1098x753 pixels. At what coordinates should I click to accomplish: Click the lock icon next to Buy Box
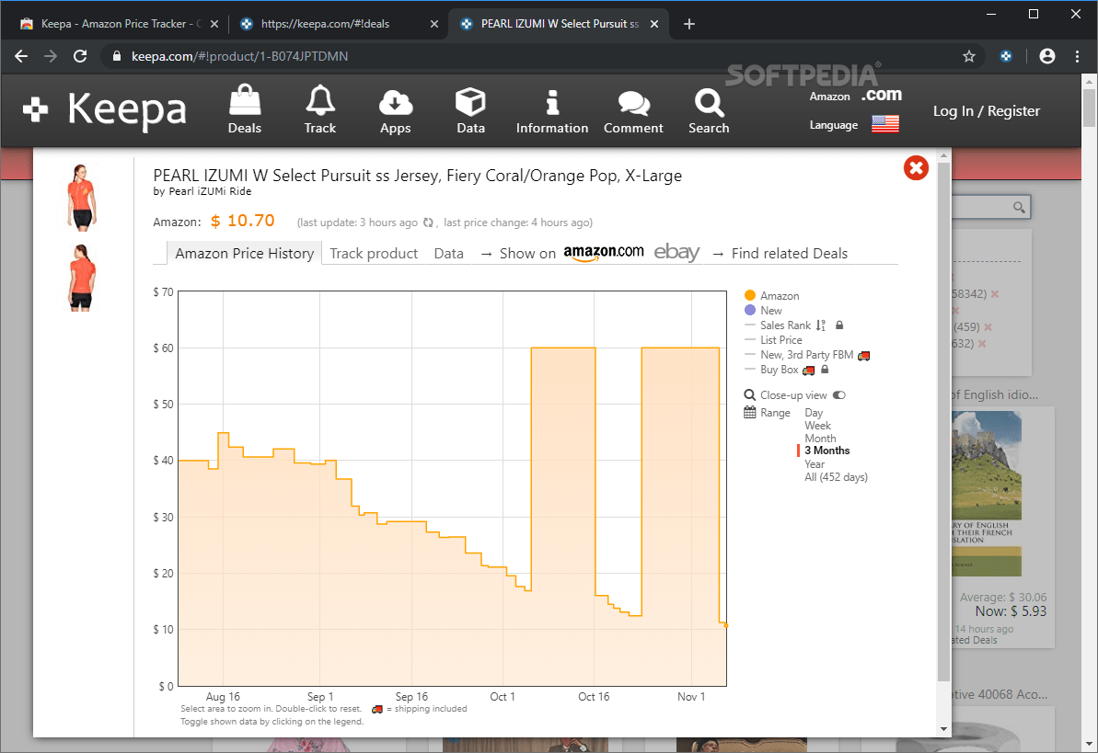coord(825,369)
